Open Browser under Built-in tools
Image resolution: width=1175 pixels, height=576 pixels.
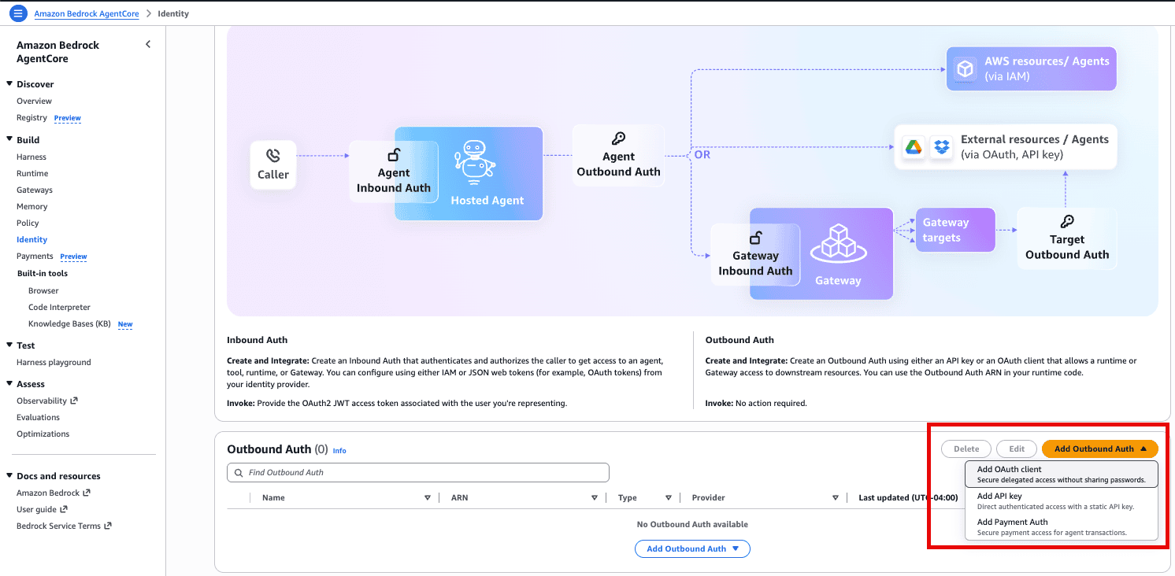[43, 290]
